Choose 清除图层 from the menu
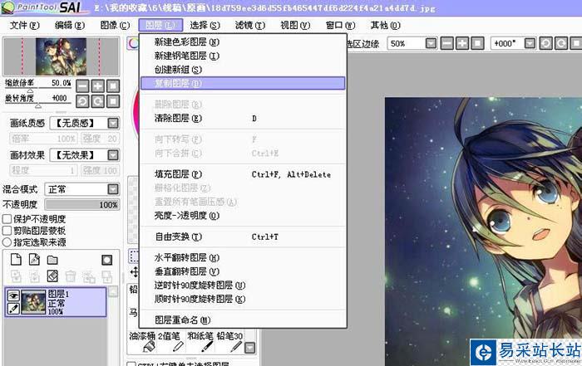 (x=243, y=118)
